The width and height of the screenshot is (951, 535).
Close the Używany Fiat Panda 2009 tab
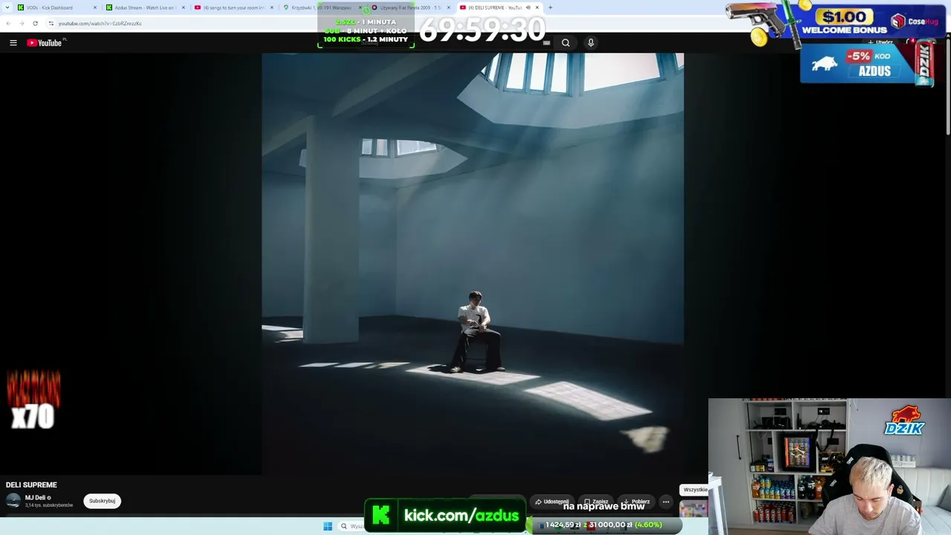(x=449, y=7)
